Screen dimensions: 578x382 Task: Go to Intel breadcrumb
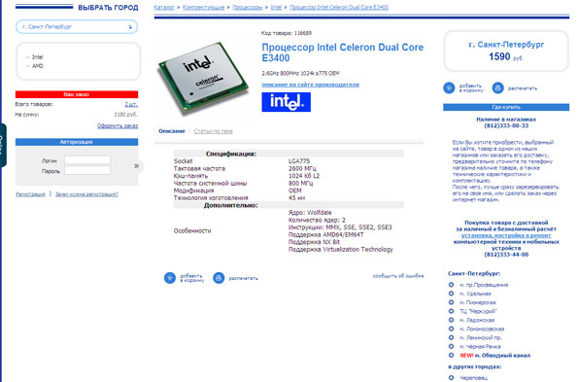click(276, 7)
